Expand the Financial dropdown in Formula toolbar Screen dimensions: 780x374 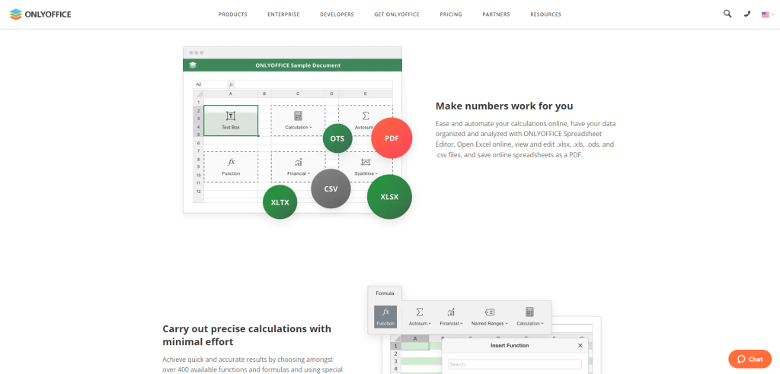[x=451, y=316]
